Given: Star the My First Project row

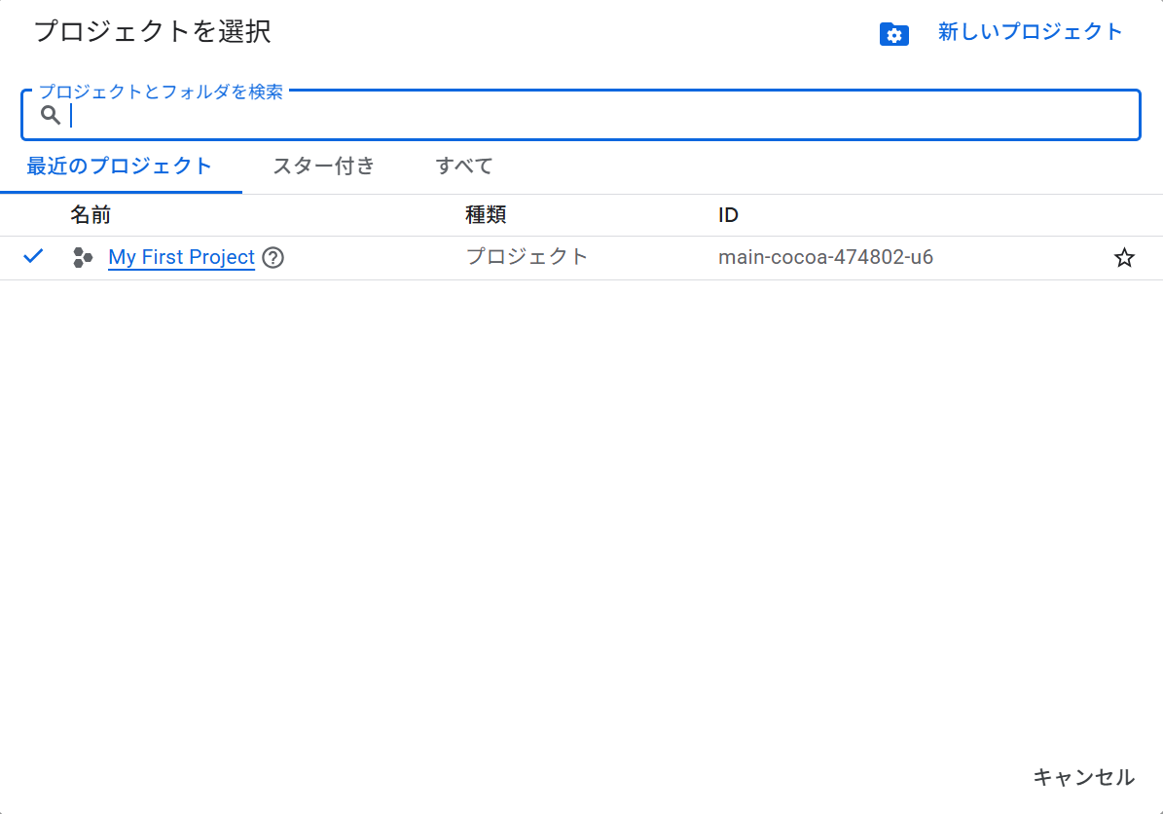Looking at the screenshot, I should 1124,257.
